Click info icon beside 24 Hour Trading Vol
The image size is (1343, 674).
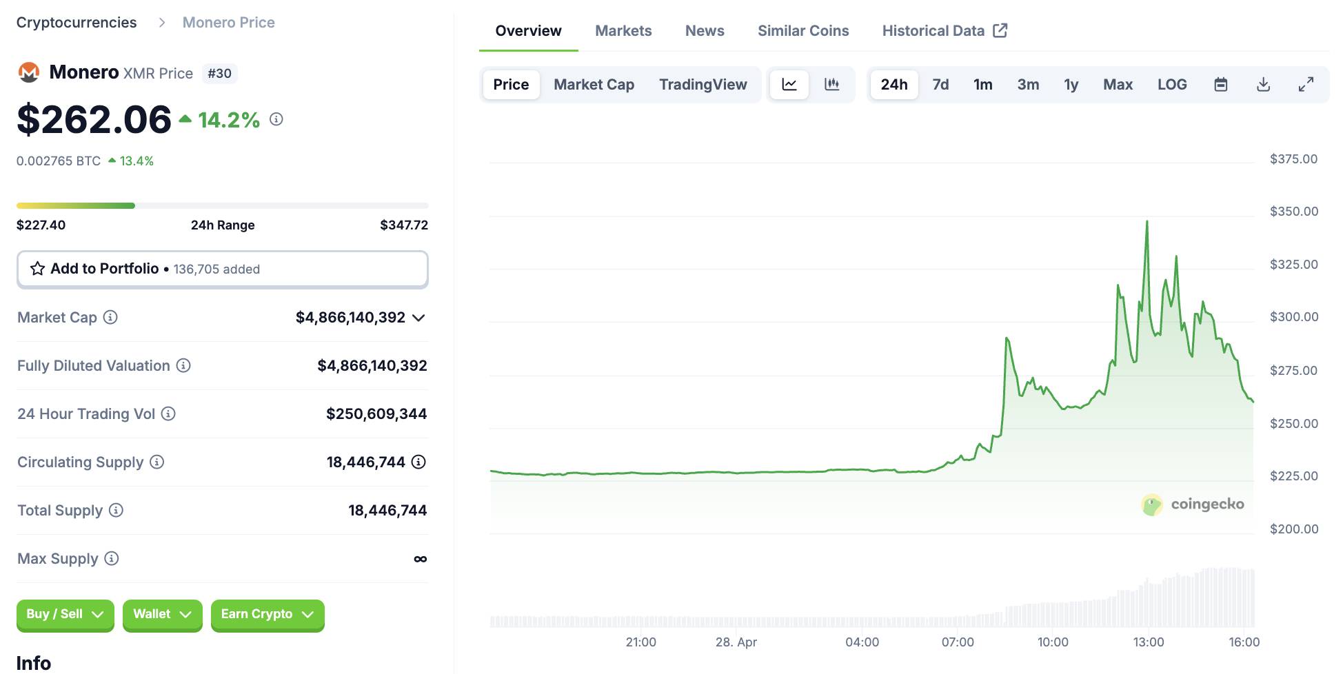pyautogui.click(x=168, y=413)
